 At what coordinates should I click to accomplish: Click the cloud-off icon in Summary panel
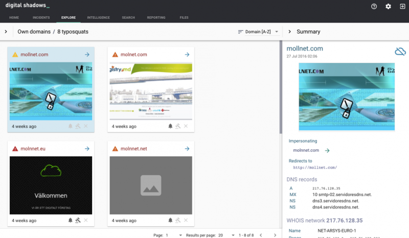point(400,52)
